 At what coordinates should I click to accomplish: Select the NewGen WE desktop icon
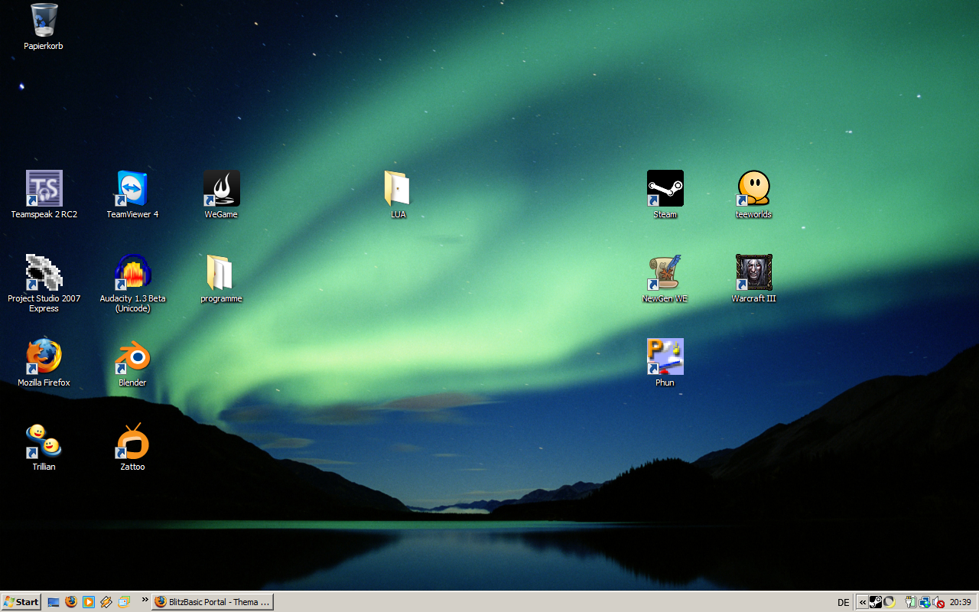tap(665, 273)
